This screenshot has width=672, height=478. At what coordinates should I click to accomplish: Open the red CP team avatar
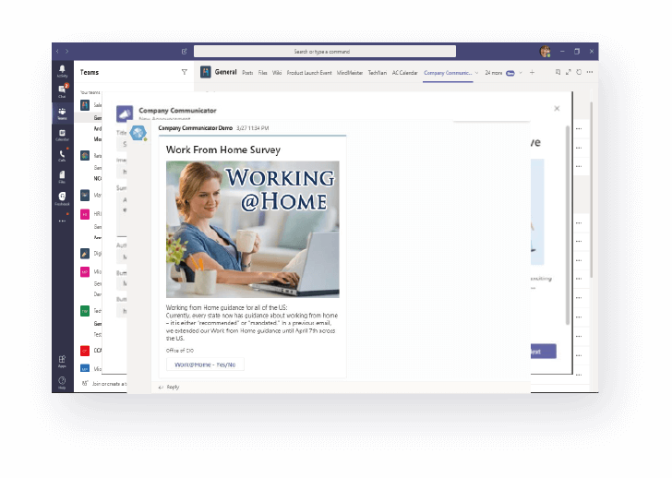click(x=85, y=351)
